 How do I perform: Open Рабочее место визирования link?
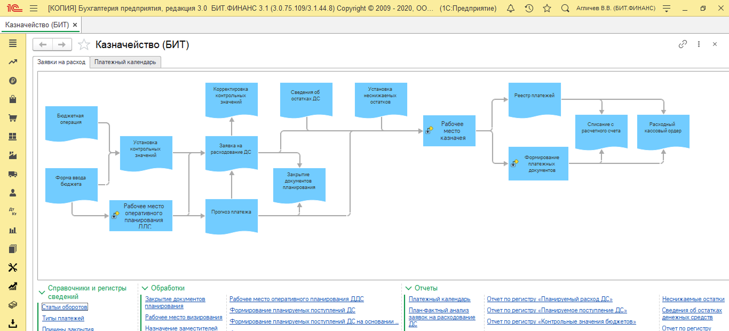coord(184,317)
